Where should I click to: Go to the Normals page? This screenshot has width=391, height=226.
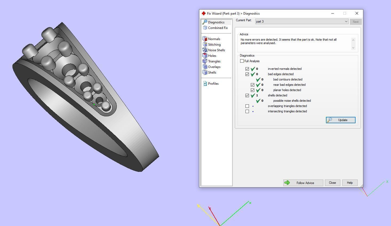[214, 39]
